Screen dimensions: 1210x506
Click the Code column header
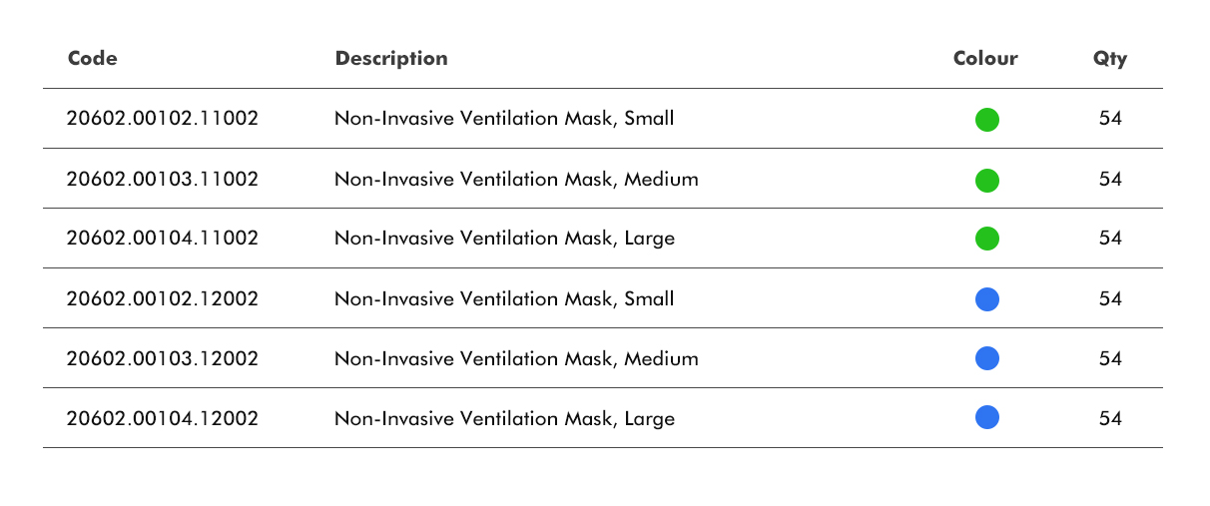coord(93,59)
